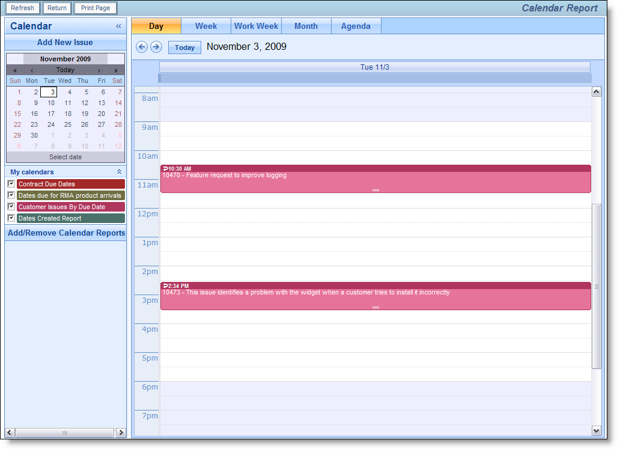Image resolution: width=617 pixels, height=449 pixels.
Task: Click resize handle of 10473 event
Action: pyautogui.click(x=376, y=307)
